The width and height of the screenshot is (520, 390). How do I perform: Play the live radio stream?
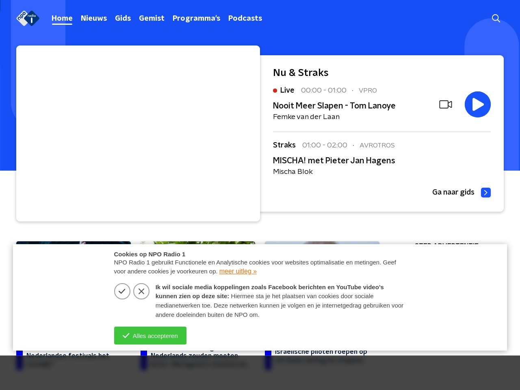pyautogui.click(x=478, y=104)
